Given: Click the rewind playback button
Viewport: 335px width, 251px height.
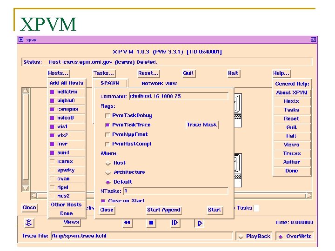Looking at the screenshot, I should (127, 223).
